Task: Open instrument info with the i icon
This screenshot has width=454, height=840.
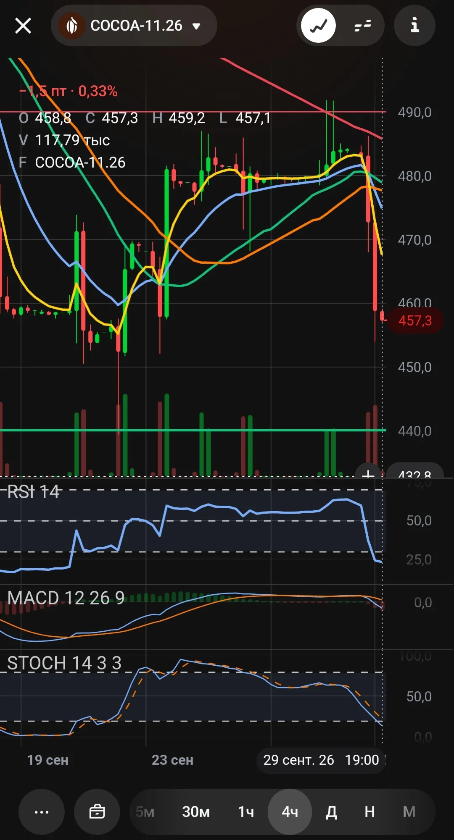Action: coord(414,26)
